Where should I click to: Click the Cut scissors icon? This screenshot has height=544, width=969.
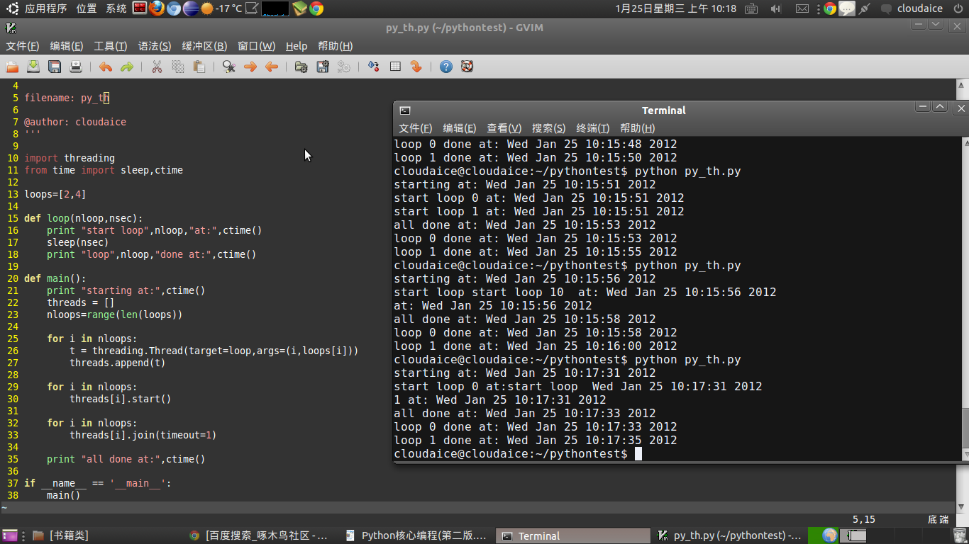157,67
